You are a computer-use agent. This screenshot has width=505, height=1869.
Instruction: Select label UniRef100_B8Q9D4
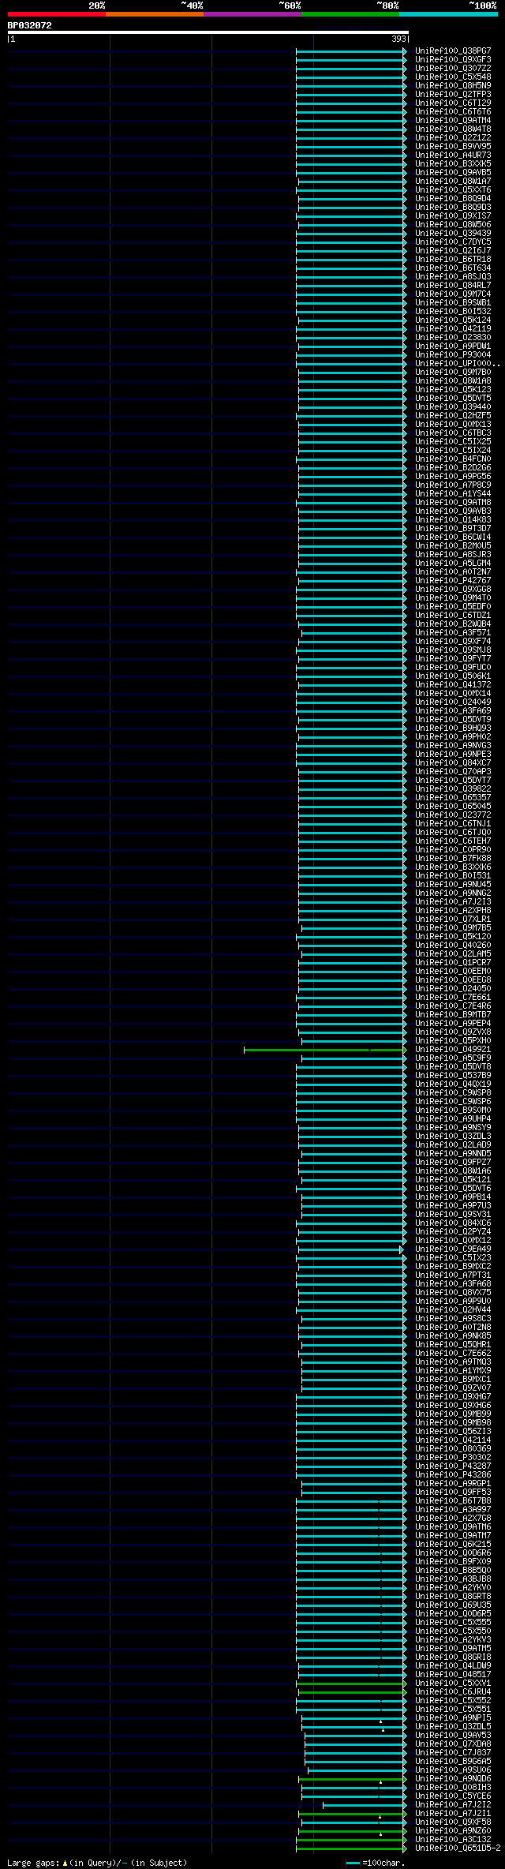point(453,198)
